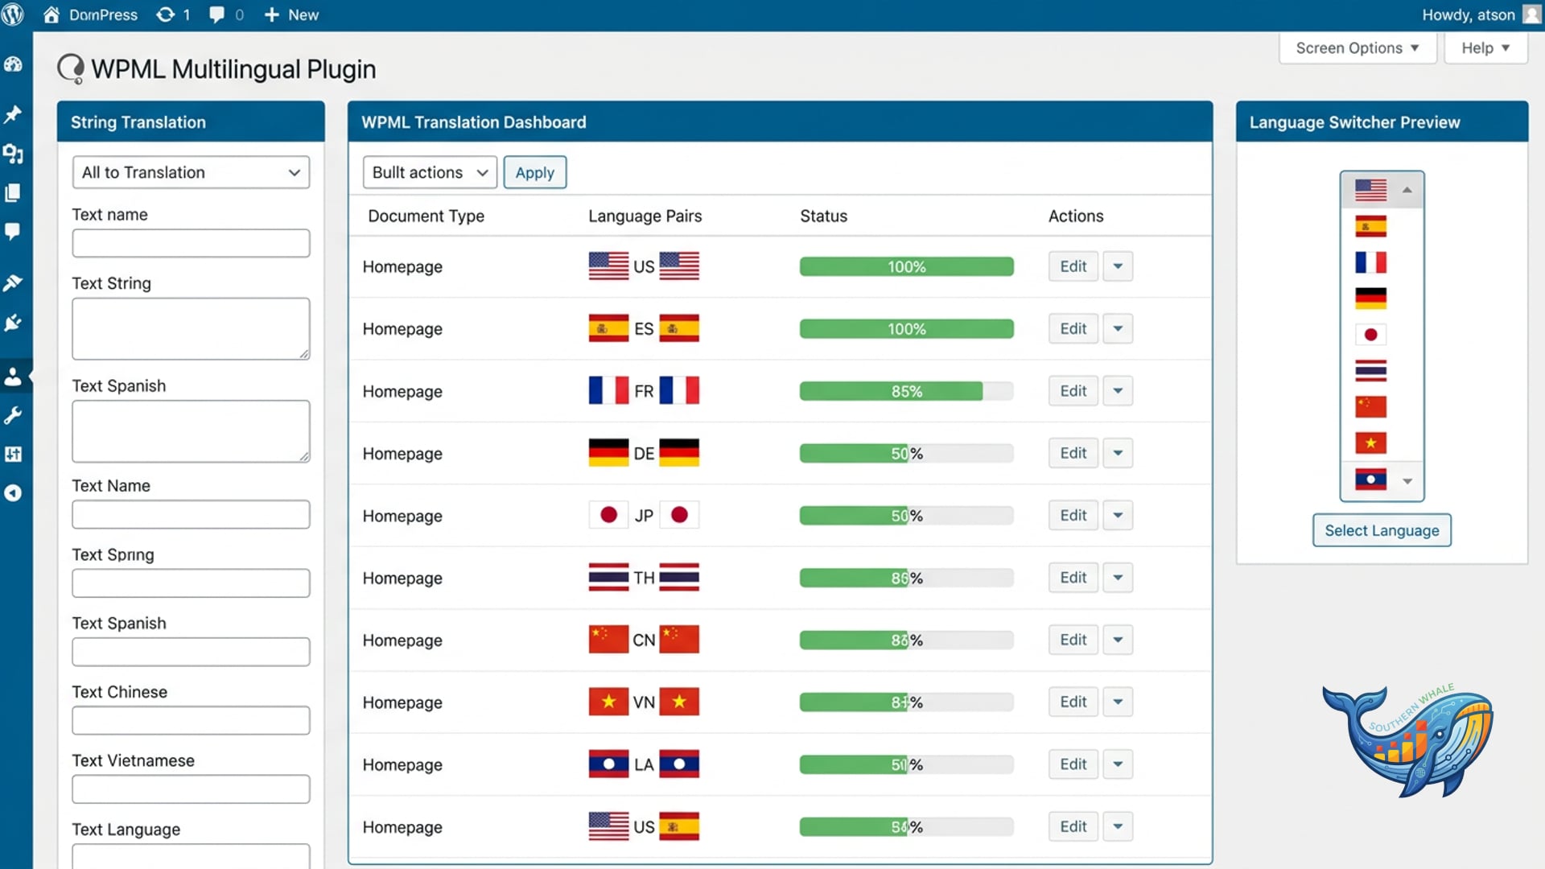Collapse the language switcher using the US flag header
Image resolution: width=1545 pixels, height=869 pixels.
1382,190
